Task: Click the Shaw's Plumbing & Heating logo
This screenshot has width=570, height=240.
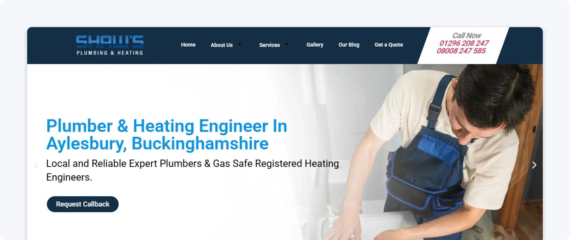Action: coord(110,45)
